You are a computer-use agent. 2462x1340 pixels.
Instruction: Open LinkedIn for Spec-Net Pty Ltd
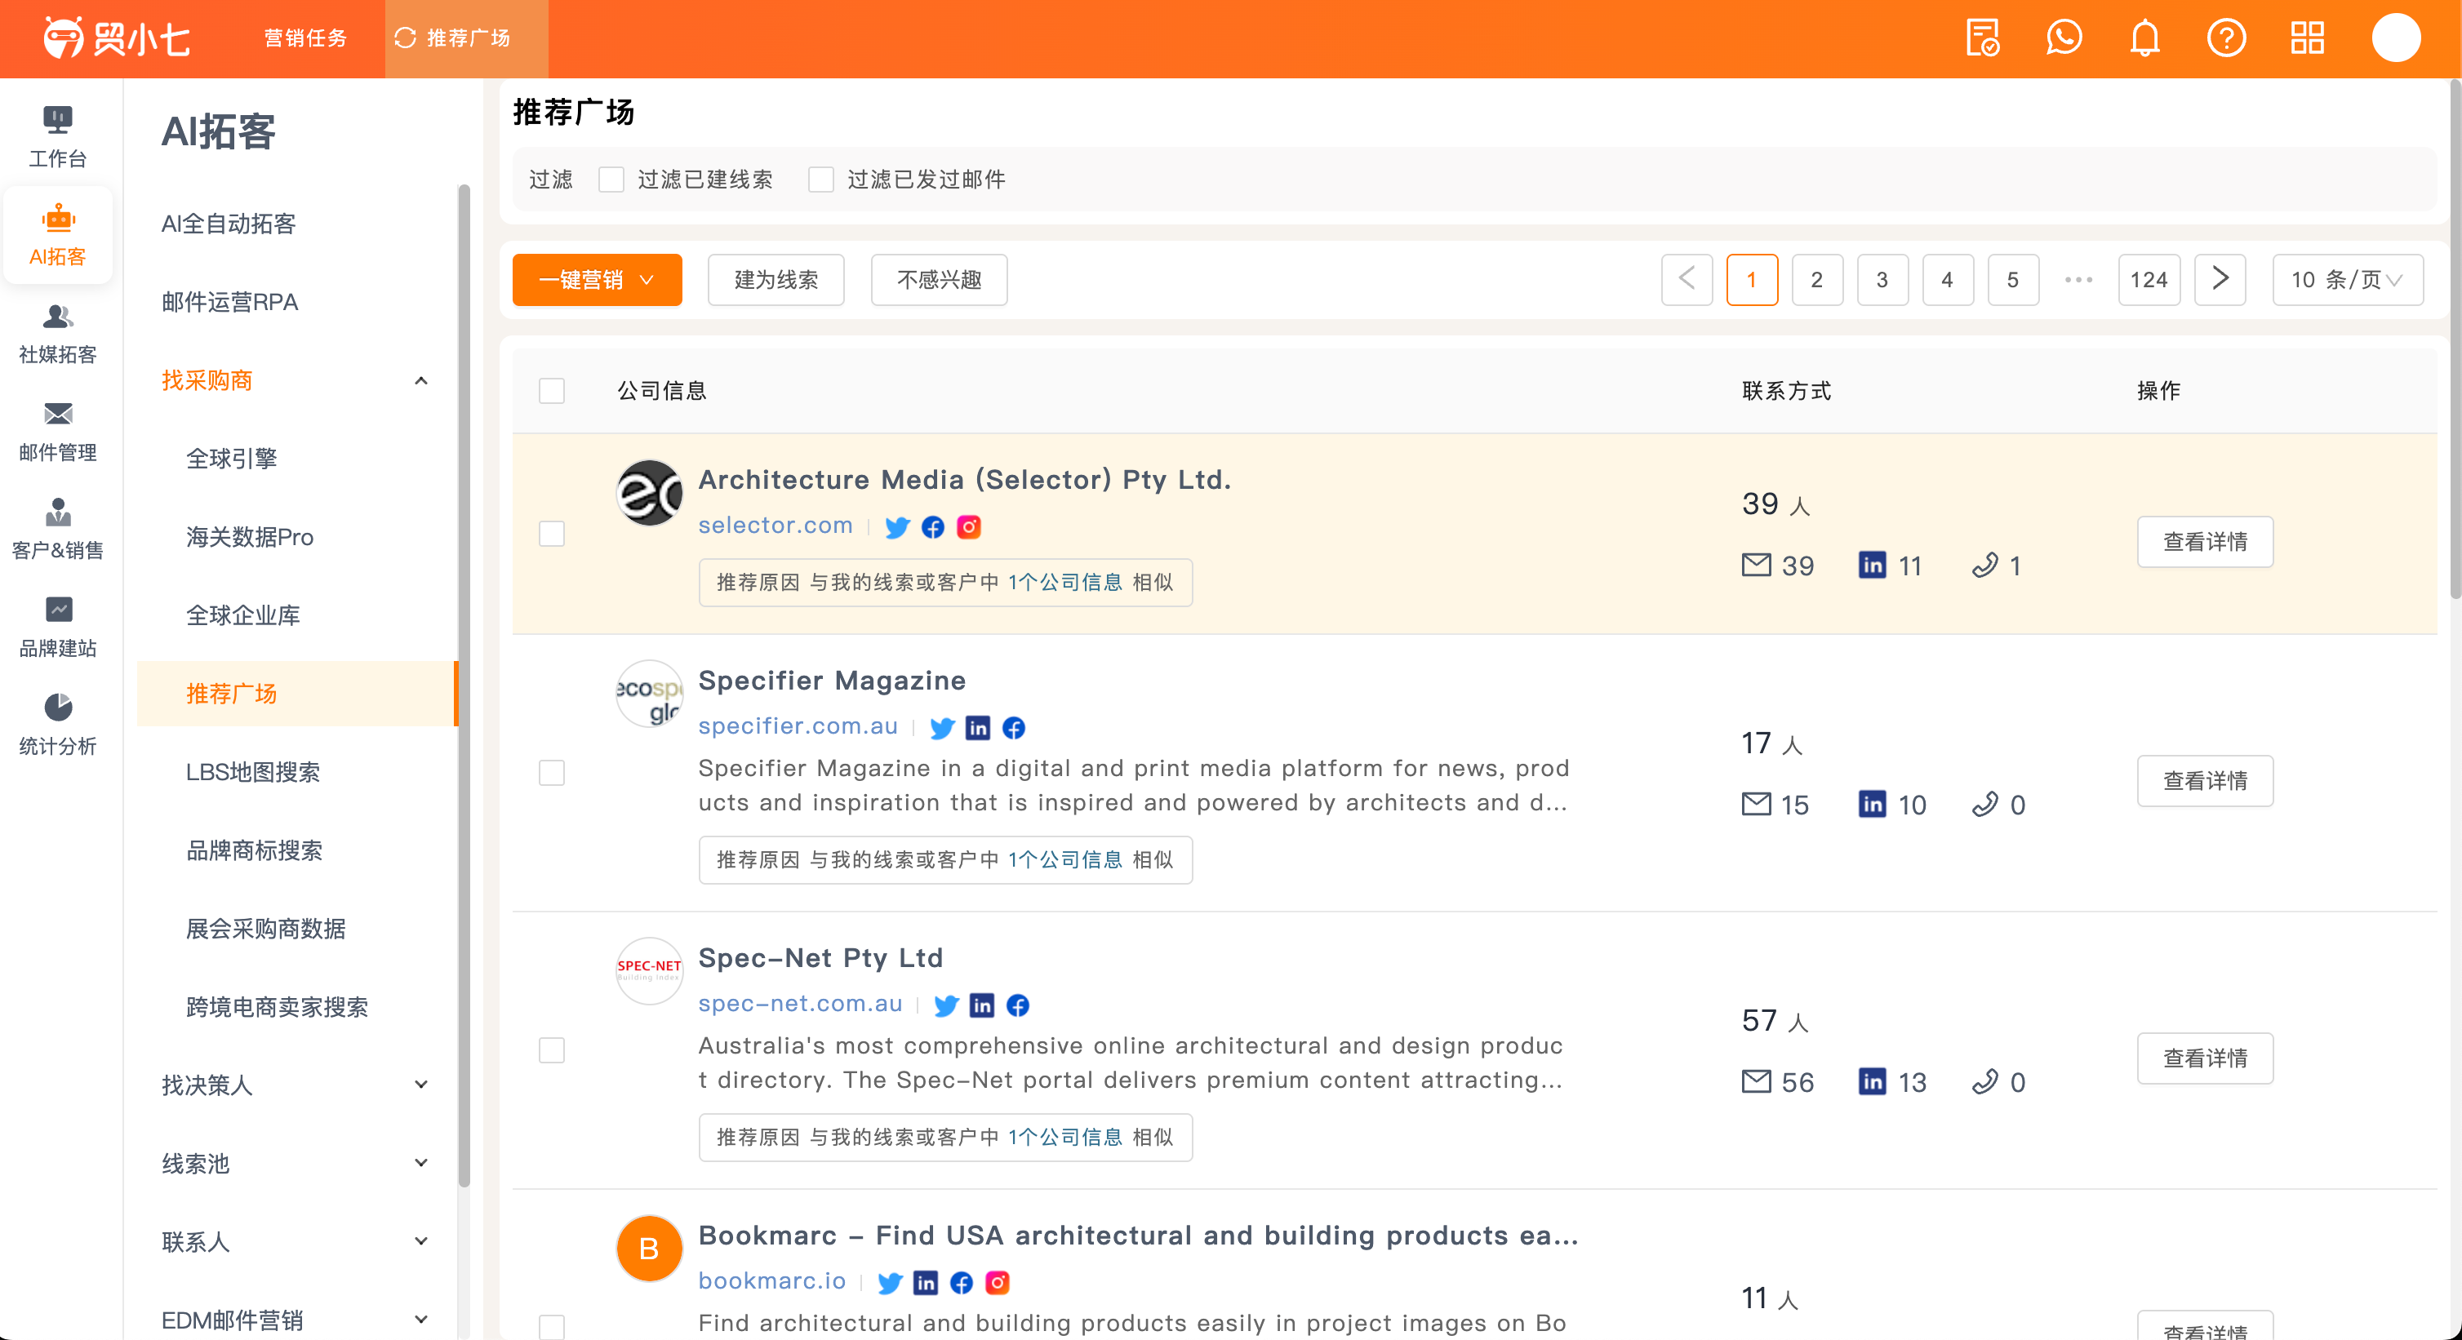(981, 1005)
